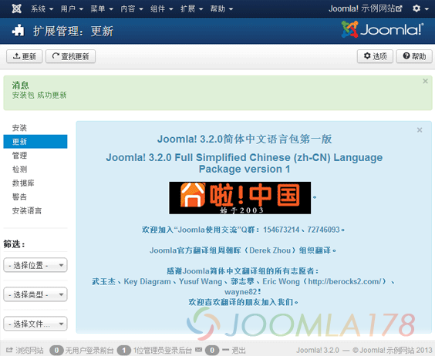This screenshot has width=435, height=356.
Task: Close the blue language pack info box
Action: [x=420, y=129]
